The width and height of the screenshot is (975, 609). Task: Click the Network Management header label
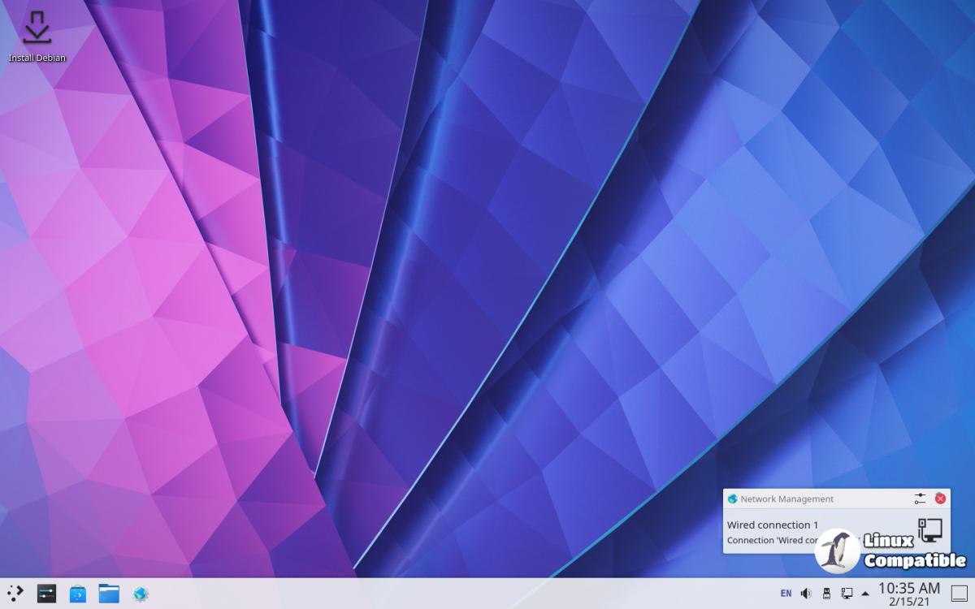pos(786,499)
